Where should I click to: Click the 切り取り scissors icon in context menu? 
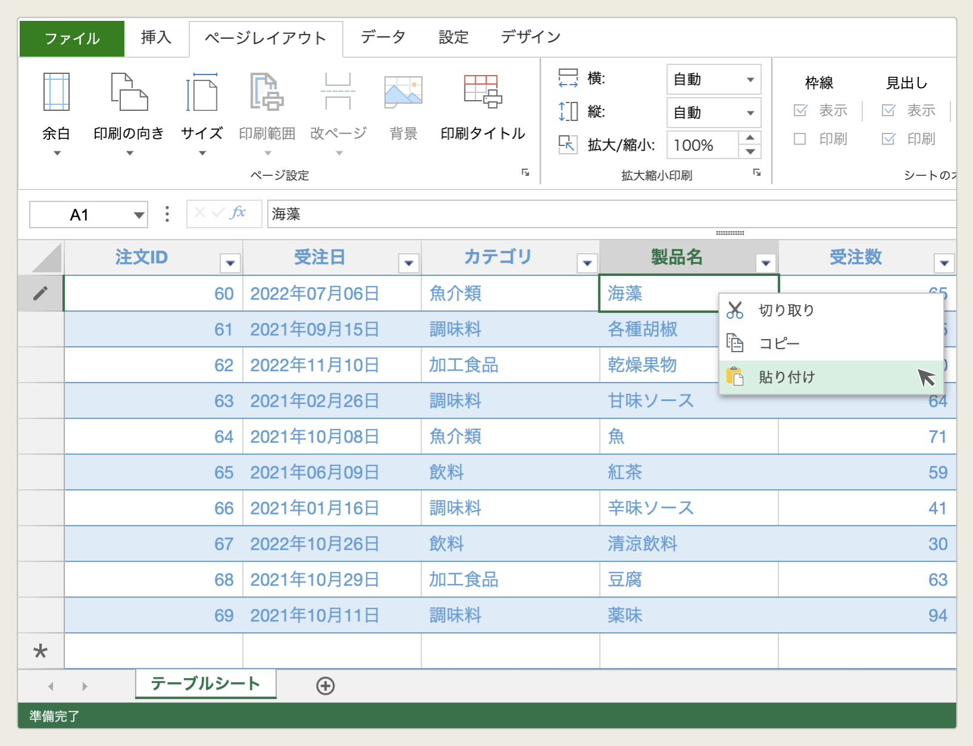point(735,310)
